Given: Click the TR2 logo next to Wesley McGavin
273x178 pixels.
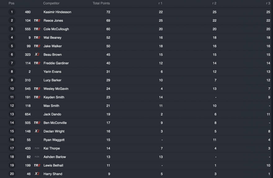Looking at the screenshot, I should pyautogui.click(x=37, y=89).
